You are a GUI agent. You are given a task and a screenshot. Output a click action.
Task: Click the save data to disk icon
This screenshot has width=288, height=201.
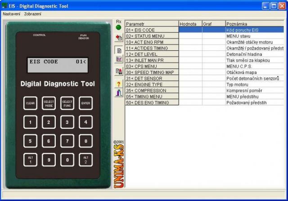119,71
